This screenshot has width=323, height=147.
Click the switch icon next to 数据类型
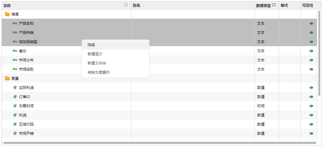[x=274, y=5]
